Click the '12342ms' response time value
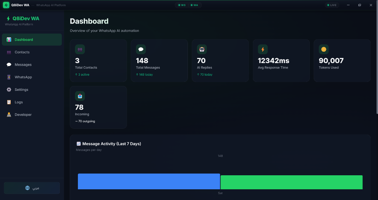378x200 pixels. click(x=274, y=61)
